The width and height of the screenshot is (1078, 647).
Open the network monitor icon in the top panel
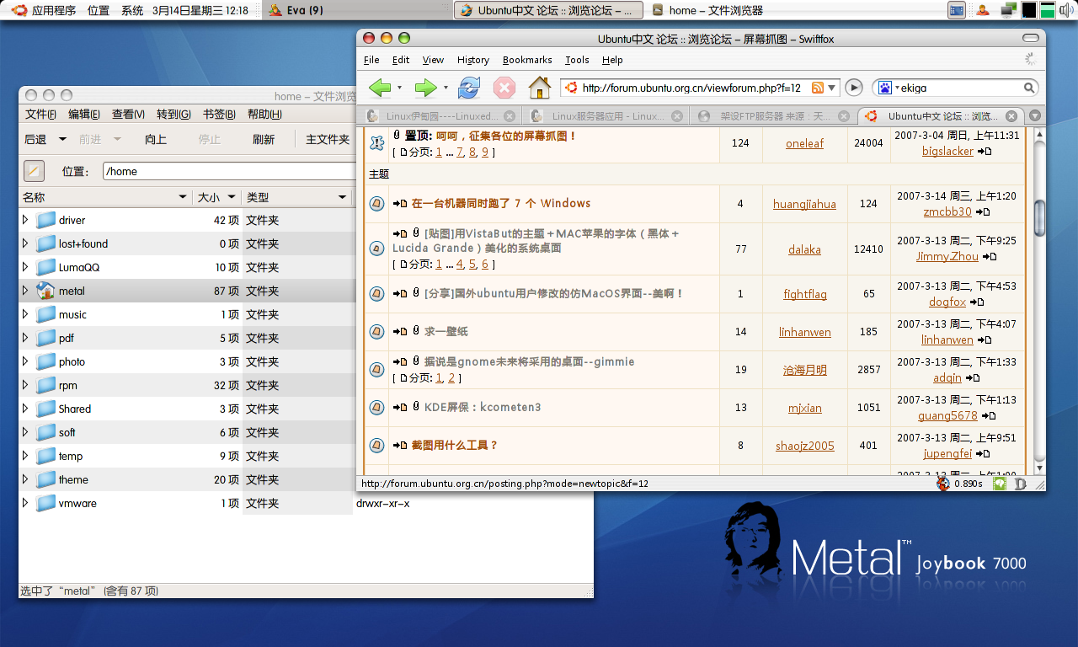coord(1009,10)
